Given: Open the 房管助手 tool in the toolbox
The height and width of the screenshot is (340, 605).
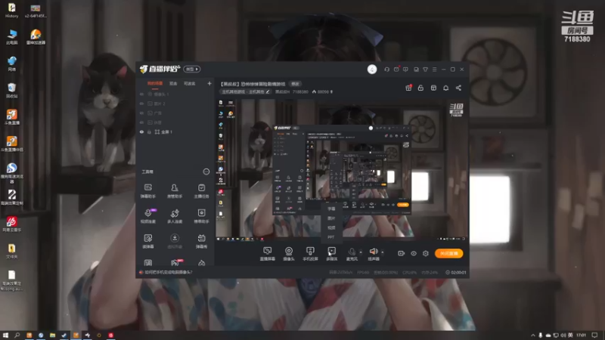Looking at the screenshot, I should click(x=175, y=191).
